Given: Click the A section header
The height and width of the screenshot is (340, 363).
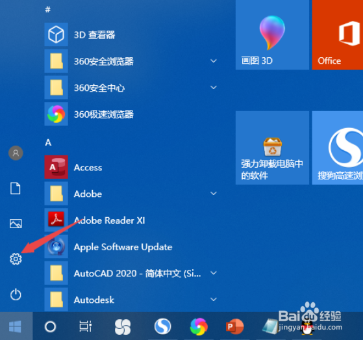Looking at the screenshot, I should click(x=48, y=142).
